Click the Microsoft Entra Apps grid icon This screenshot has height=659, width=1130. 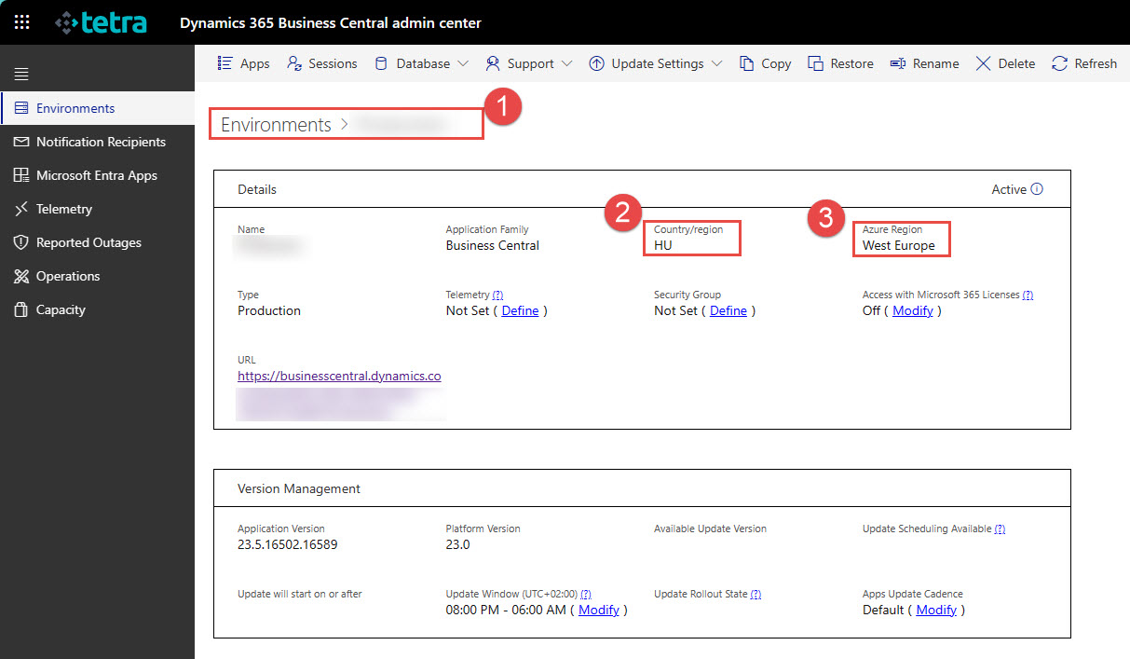21,175
